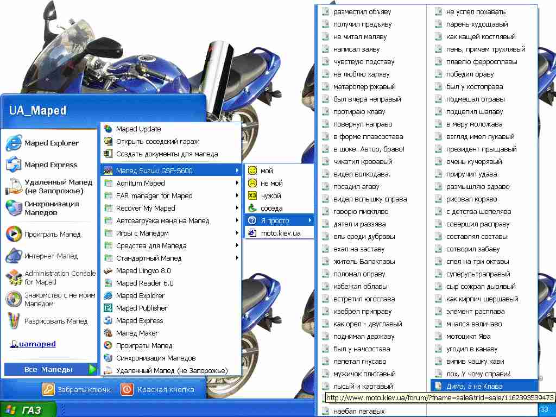Expand Recover My Maped submenu arrow
This screenshot has width=556, height=417.
click(237, 208)
